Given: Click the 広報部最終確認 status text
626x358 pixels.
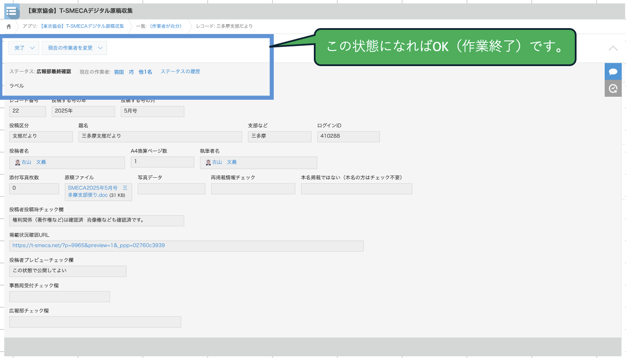Looking at the screenshot, I should click(x=54, y=72).
